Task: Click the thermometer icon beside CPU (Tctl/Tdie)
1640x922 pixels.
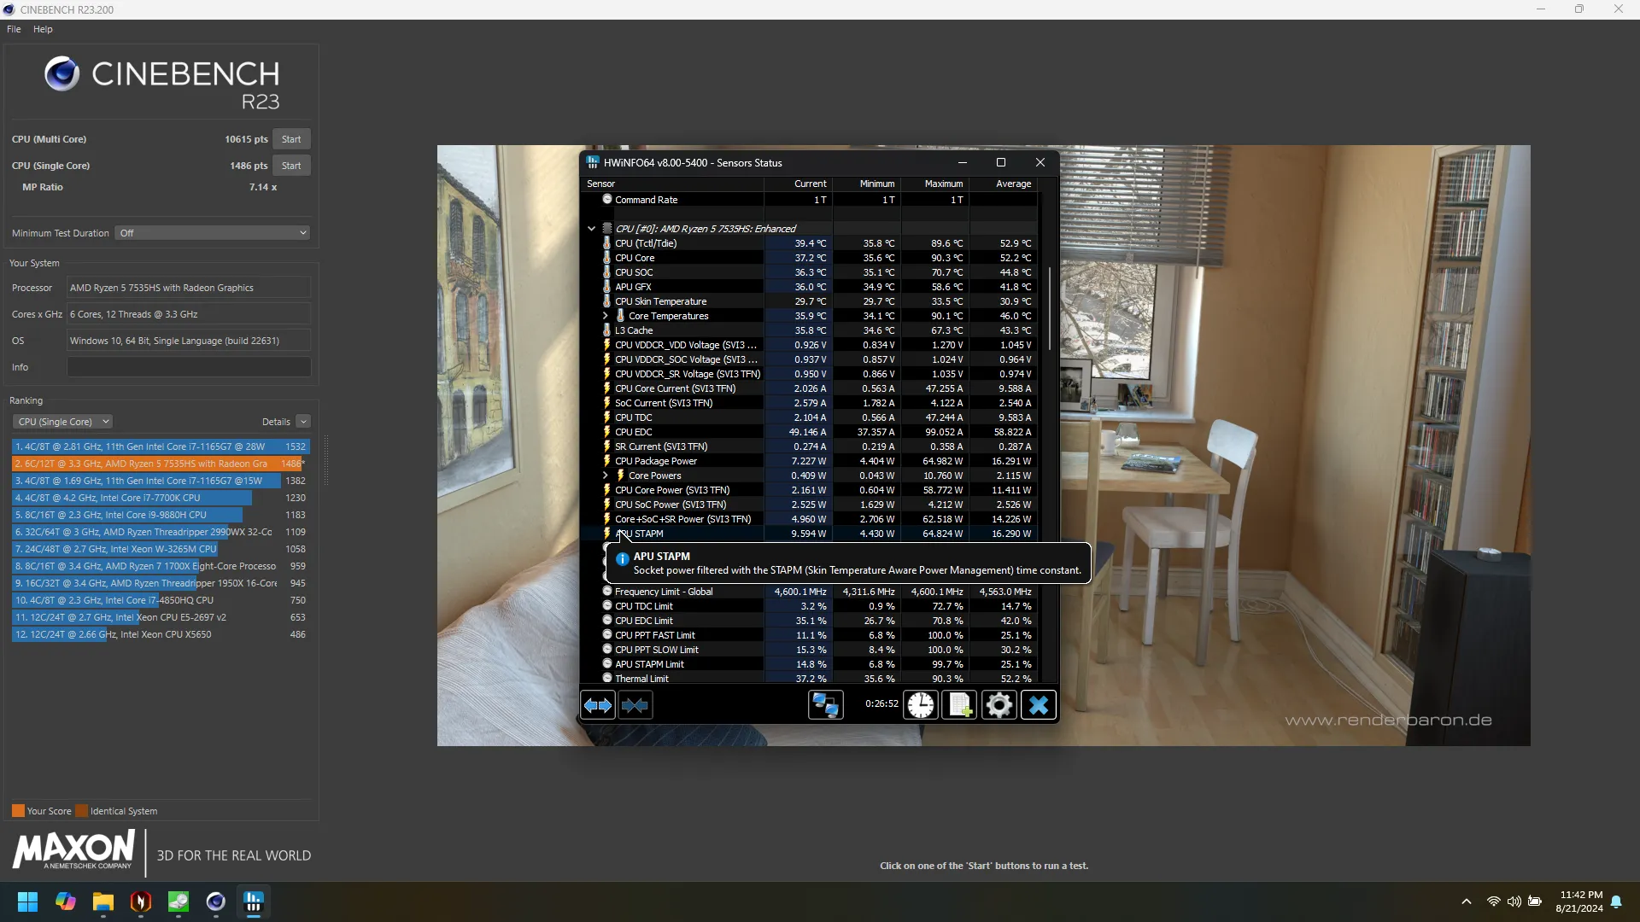Action: pyautogui.click(x=606, y=243)
